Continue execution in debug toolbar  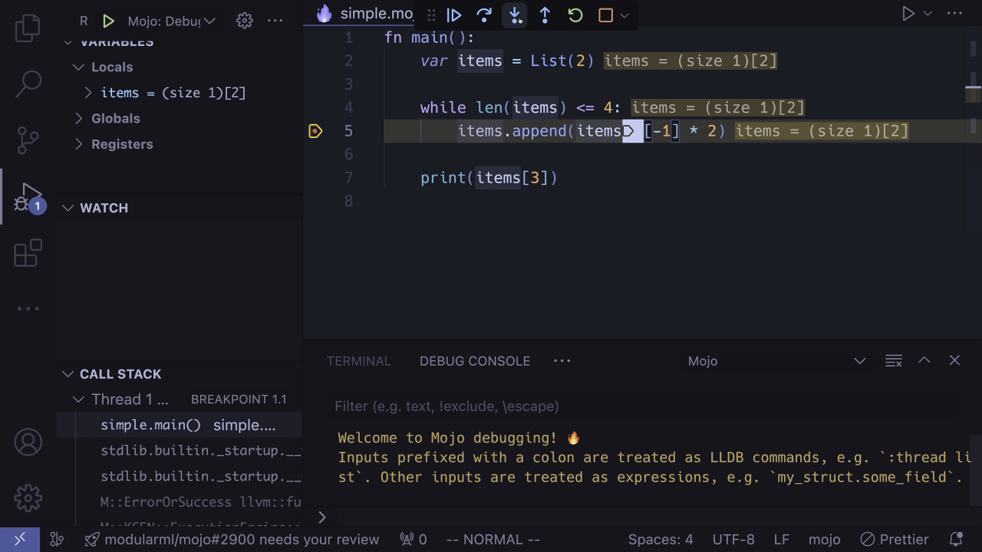tap(454, 15)
